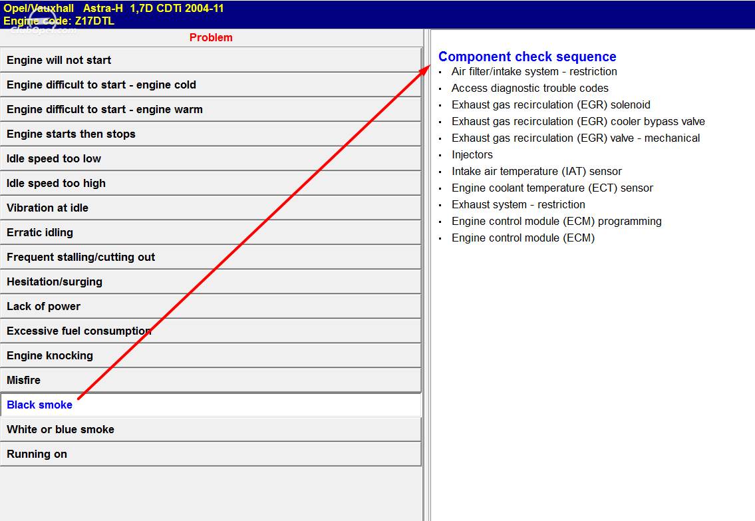
Task: Click 'Access diagnostic trouble codes' item
Action: (x=529, y=88)
